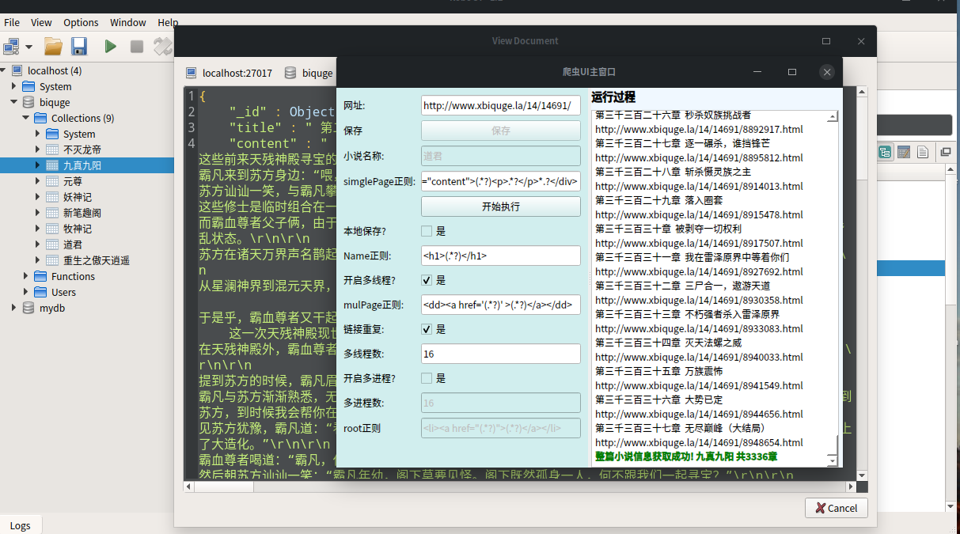Click the biquge database icon in View Document header
This screenshot has height=534, width=960.
tap(290, 73)
